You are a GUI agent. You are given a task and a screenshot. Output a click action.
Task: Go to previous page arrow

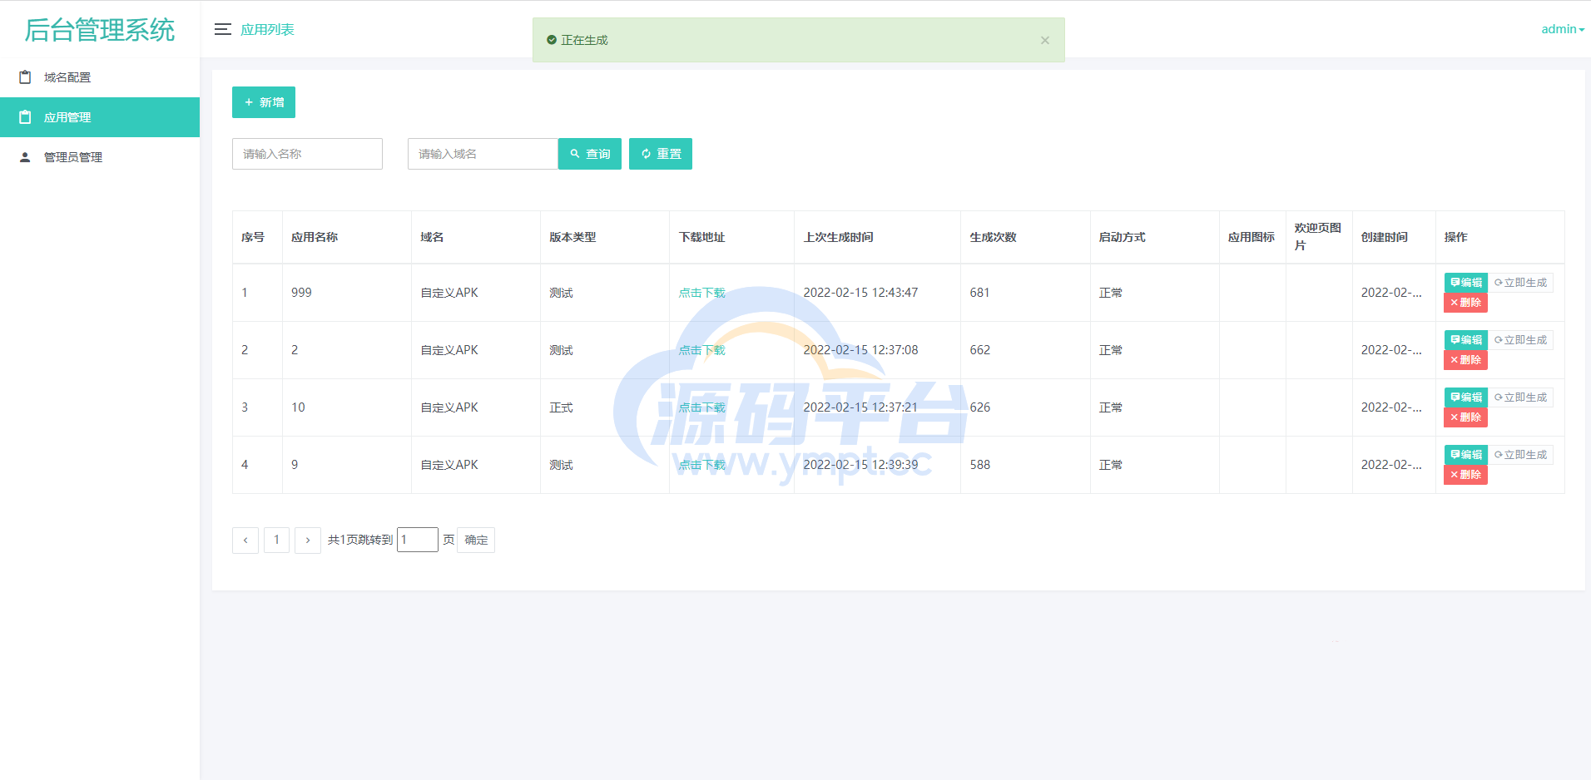tap(245, 541)
